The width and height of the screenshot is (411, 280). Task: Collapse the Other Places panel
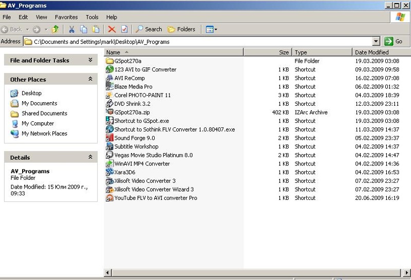(90, 79)
